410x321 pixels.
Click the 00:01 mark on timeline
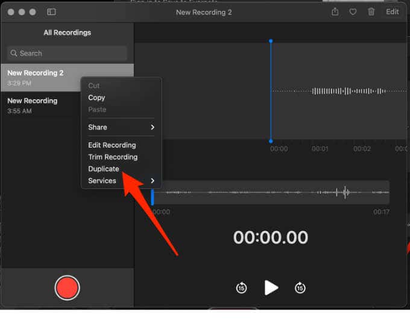coord(320,149)
